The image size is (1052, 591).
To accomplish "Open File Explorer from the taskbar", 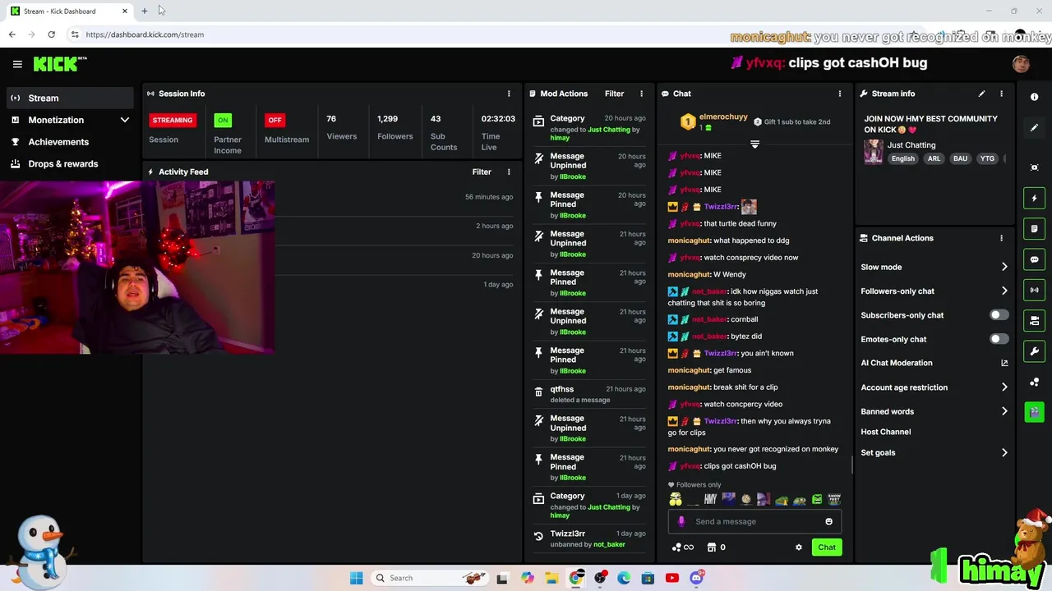I will [551, 578].
